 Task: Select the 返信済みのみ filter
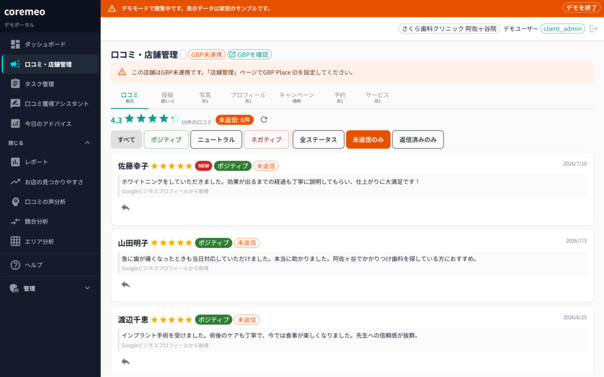(x=418, y=140)
